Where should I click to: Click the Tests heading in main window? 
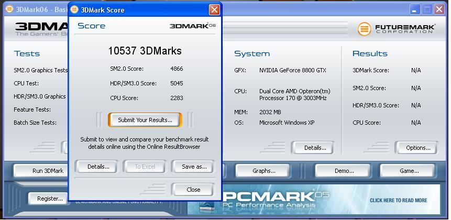27,53
